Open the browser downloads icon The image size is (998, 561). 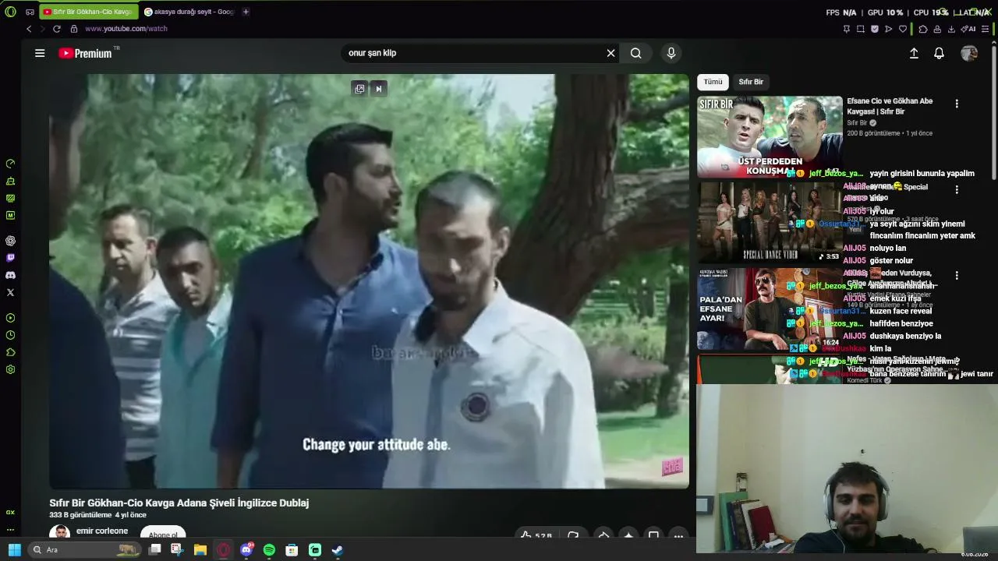tap(951, 29)
